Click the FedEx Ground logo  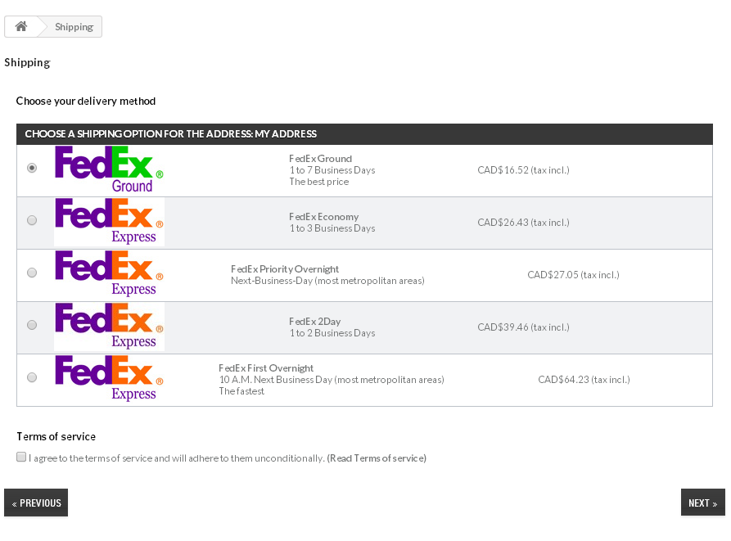point(109,169)
